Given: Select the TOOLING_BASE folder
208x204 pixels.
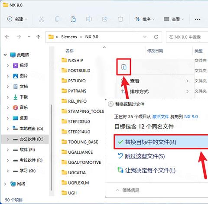Looking at the screenshot, I should (x=80, y=142).
